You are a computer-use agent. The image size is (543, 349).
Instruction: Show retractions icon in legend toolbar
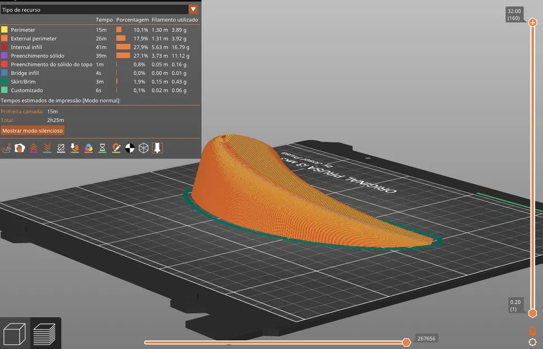[x=34, y=149]
